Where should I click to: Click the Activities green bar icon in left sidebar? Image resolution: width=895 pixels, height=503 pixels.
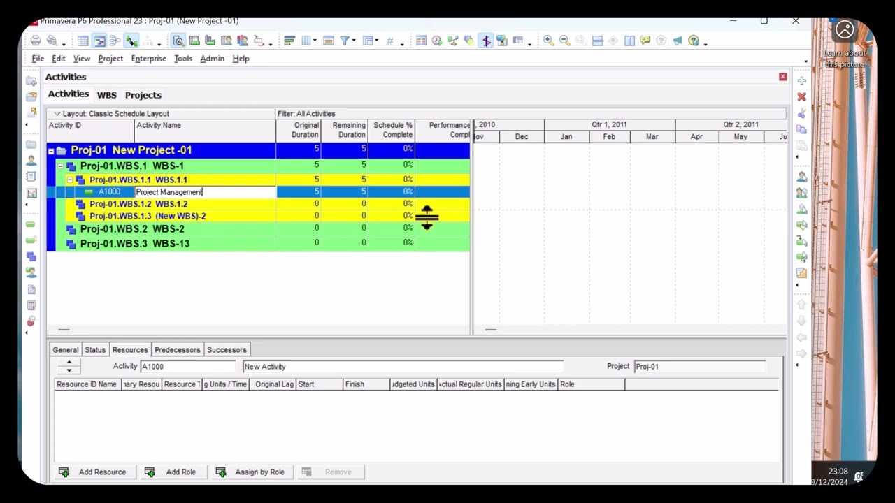(x=31, y=225)
